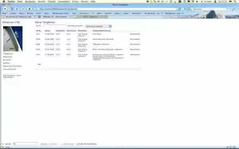The width and height of the screenshot is (239, 149).
Task: Switch to the SourceForge.net Webanizer tab
Action: click(19, 17)
